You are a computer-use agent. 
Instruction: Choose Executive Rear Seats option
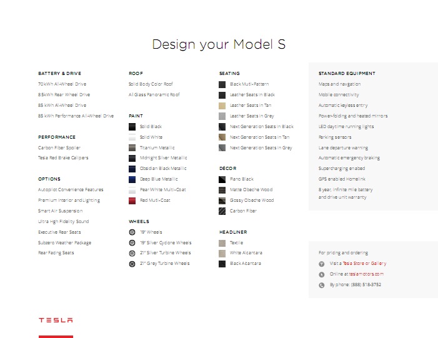tap(59, 232)
